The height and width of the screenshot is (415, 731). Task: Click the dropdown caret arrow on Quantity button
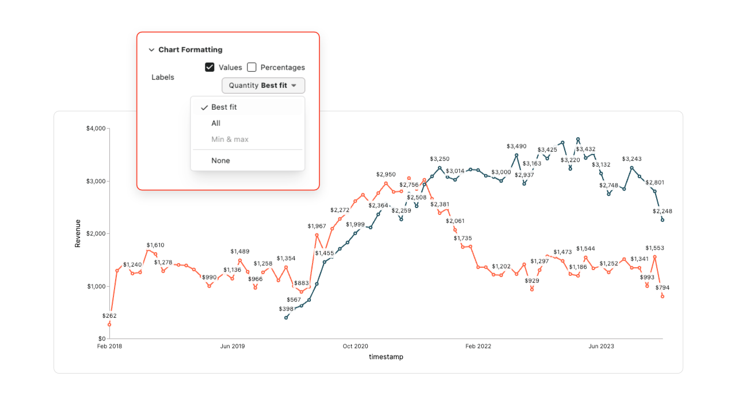(294, 86)
